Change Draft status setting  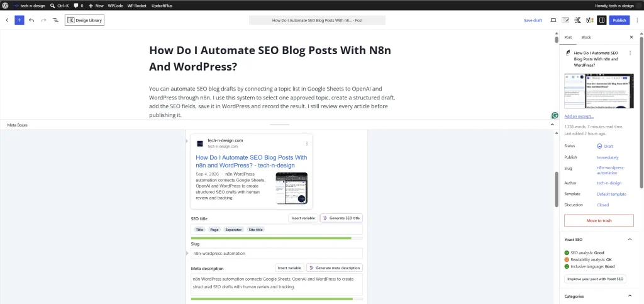(x=605, y=146)
